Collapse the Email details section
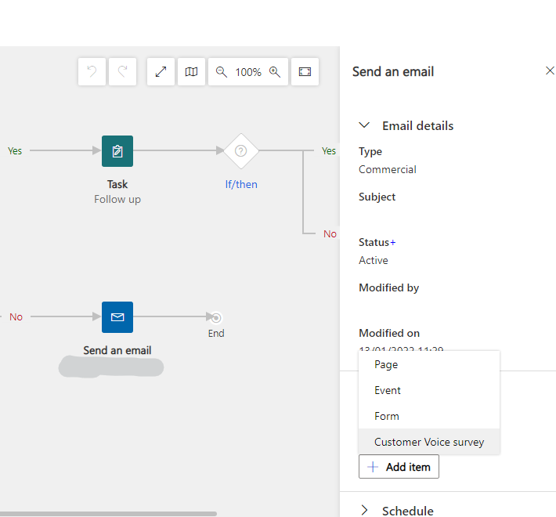The width and height of the screenshot is (556, 517). tap(364, 125)
